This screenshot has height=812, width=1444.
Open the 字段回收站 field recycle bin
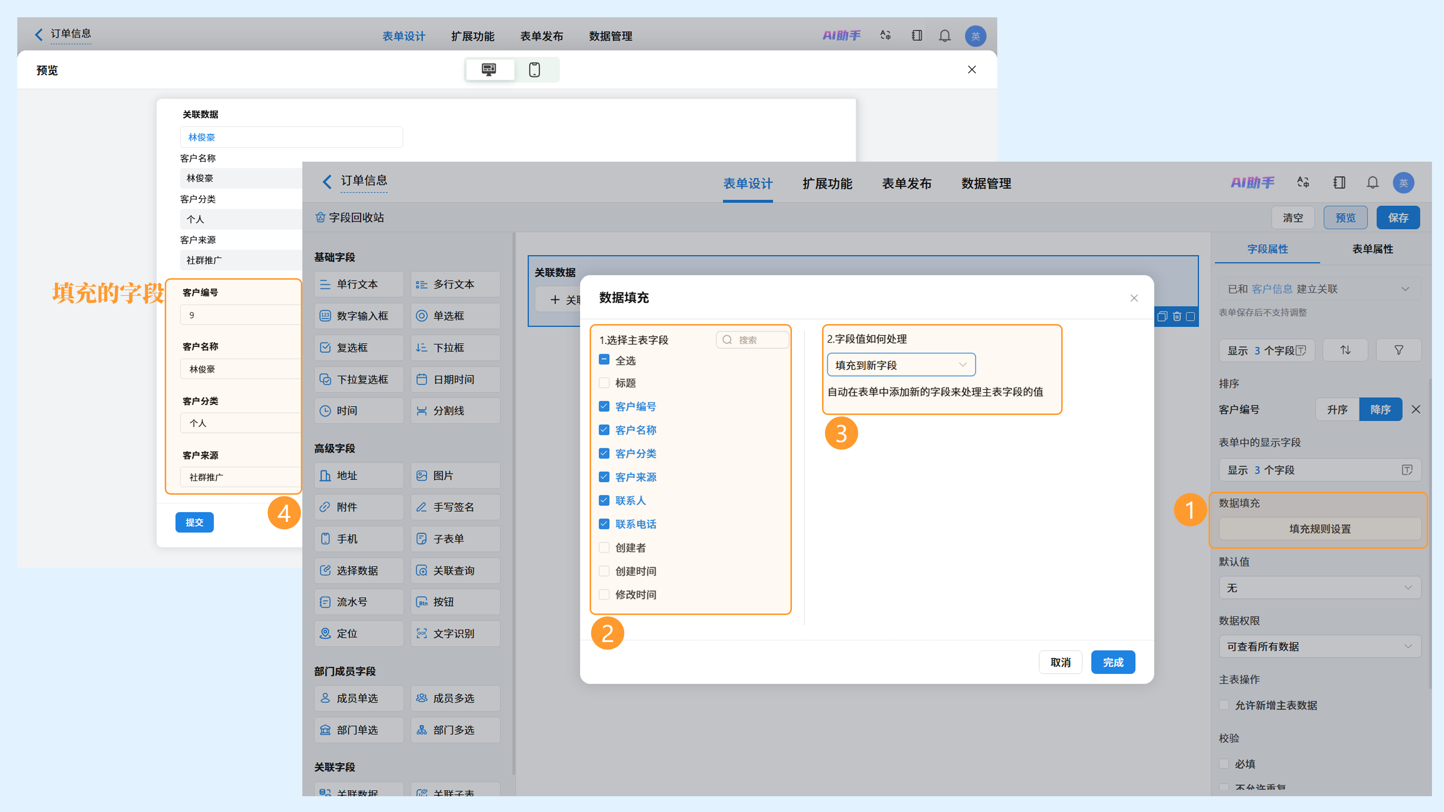(350, 217)
